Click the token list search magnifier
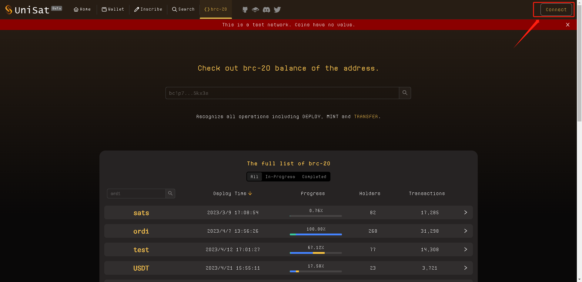This screenshot has height=282, width=582. (x=170, y=194)
